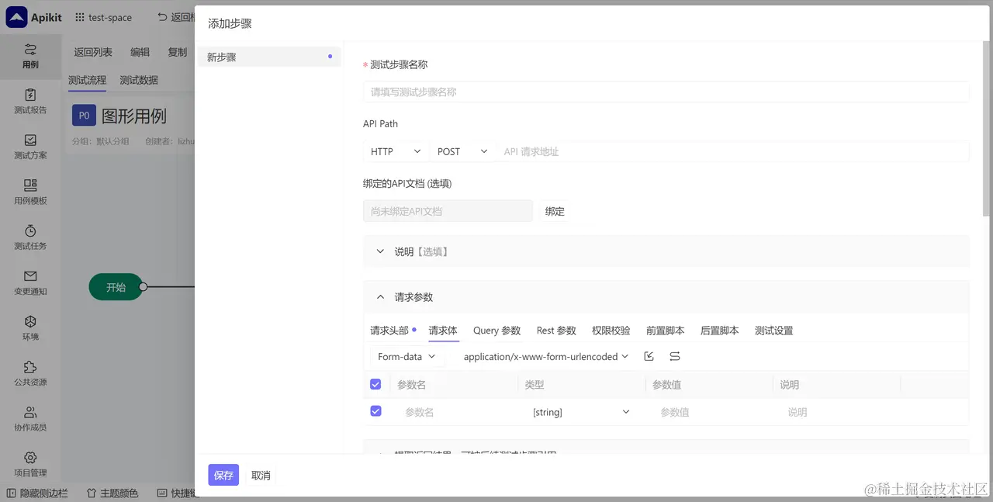Viewport: 993px width, 502px height.
Task: Click the 添加步骤 dialog title
Action: 230,23
